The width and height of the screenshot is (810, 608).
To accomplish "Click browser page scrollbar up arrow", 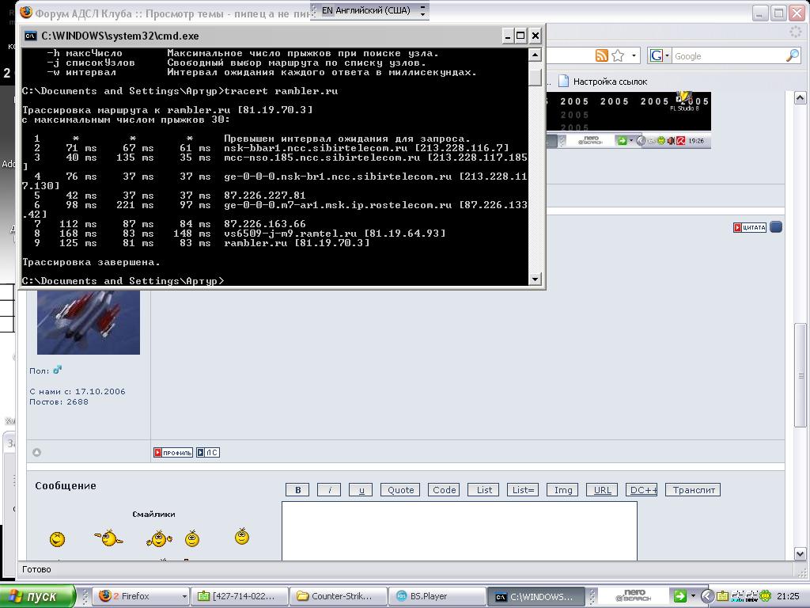I will coord(800,97).
